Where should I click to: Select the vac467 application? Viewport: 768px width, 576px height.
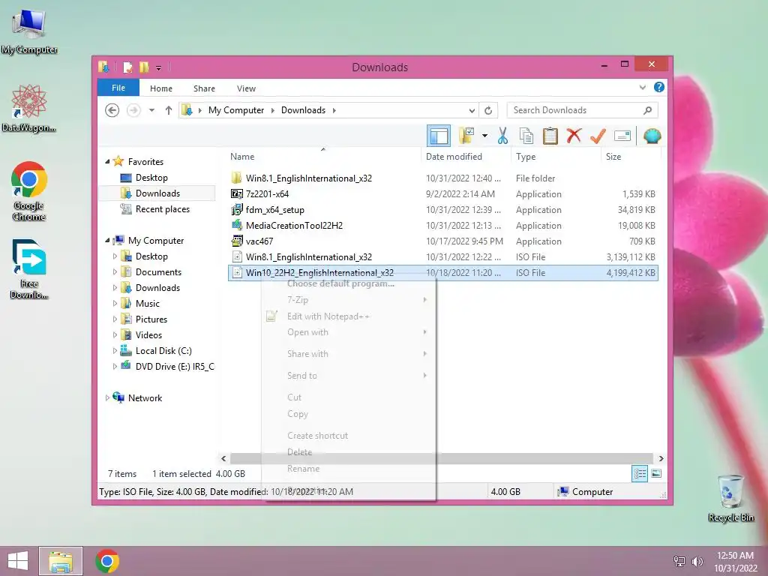(x=443, y=241)
